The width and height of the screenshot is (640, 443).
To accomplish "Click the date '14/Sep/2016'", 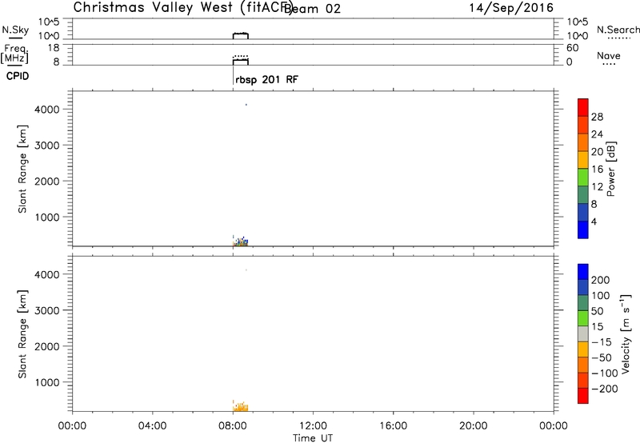I will coord(511,8).
